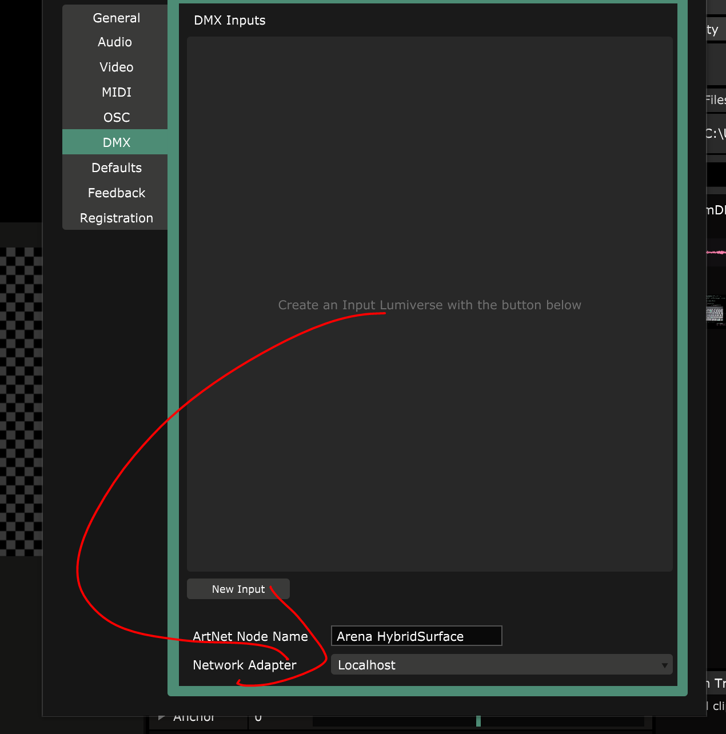
Task: Switch to the Audio preferences tab
Action: click(x=115, y=42)
